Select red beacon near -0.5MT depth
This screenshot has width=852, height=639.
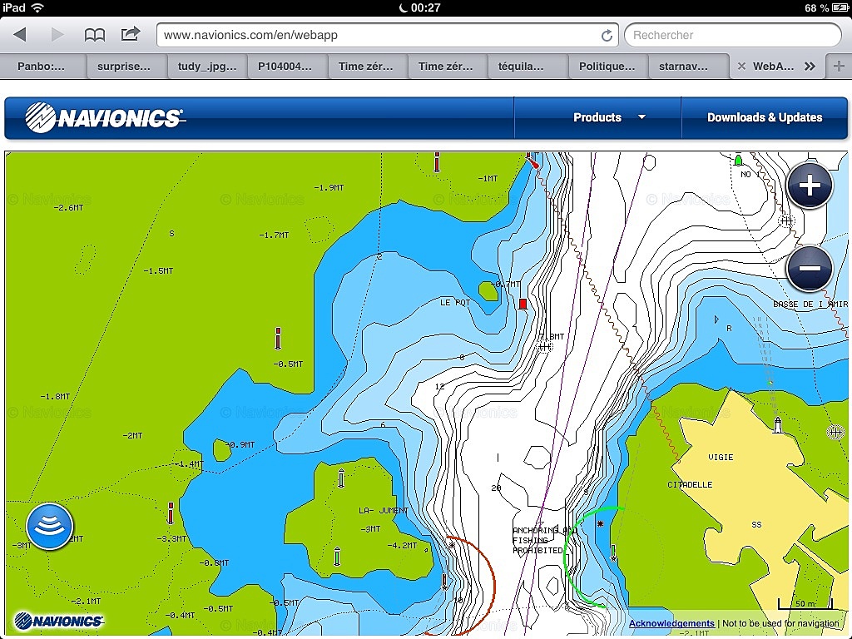[278, 338]
